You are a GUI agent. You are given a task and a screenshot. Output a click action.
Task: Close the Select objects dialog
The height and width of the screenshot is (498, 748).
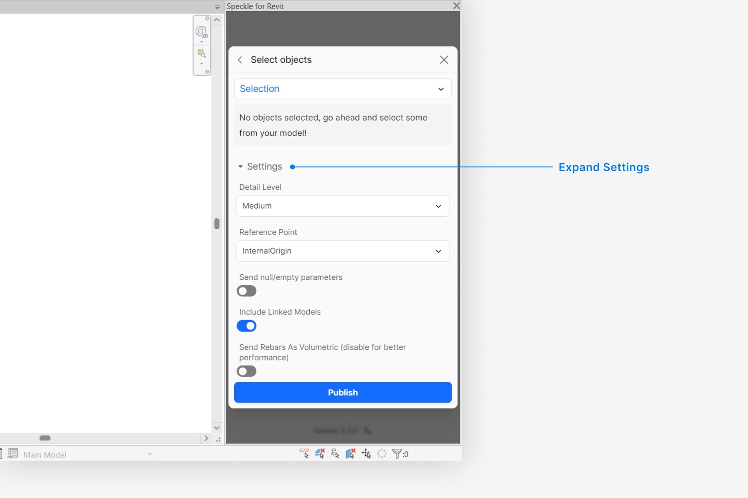444,60
